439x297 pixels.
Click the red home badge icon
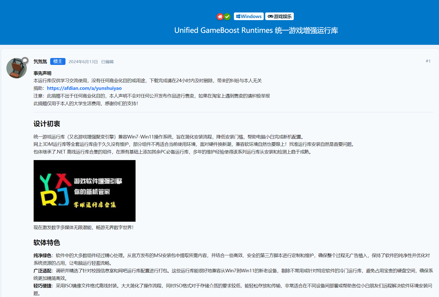coord(220,17)
